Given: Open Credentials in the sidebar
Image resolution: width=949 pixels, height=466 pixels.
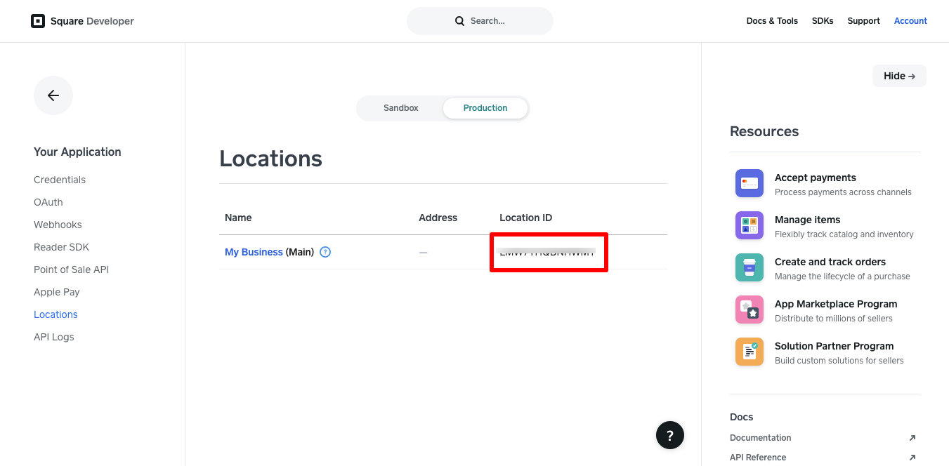Looking at the screenshot, I should pos(60,180).
